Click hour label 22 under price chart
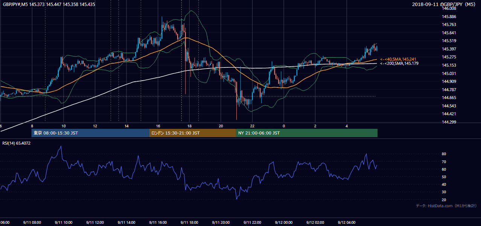This screenshot has width=481, height=226. [x=252, y=126]
